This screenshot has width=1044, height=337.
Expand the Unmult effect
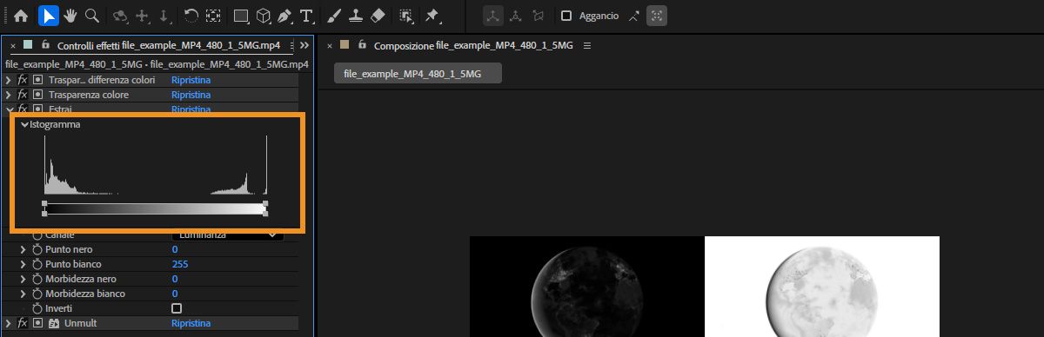(x=9, y=323)
